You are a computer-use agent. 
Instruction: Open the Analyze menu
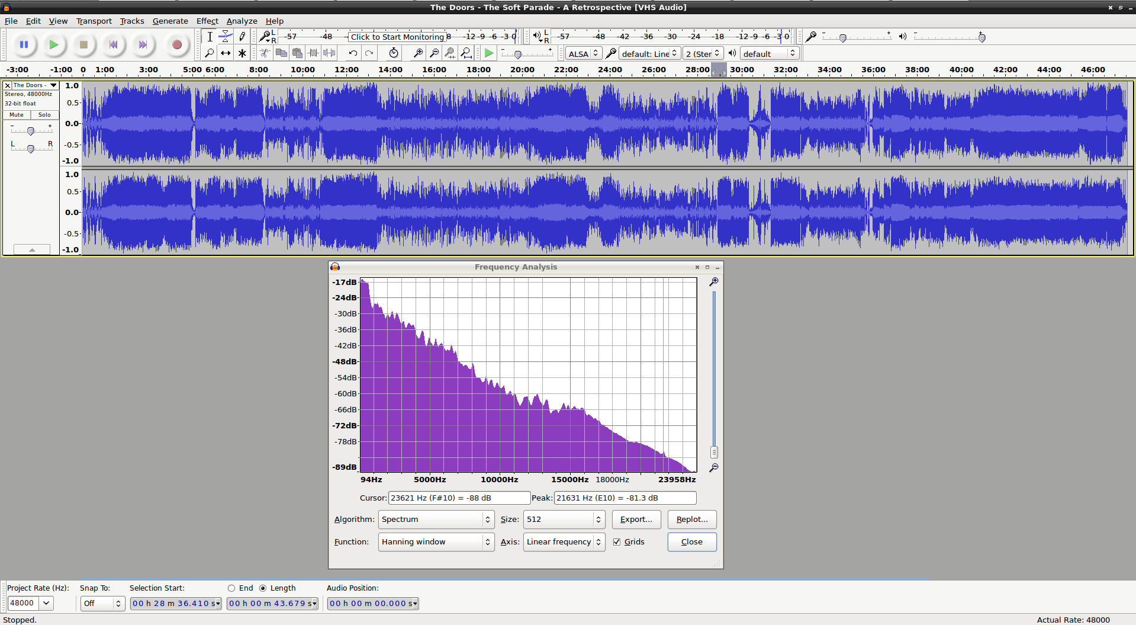pyautogui.click(x=242, y=21)
